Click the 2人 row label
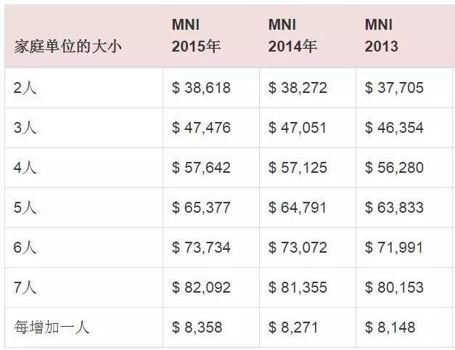 click(x=25, y=88)
